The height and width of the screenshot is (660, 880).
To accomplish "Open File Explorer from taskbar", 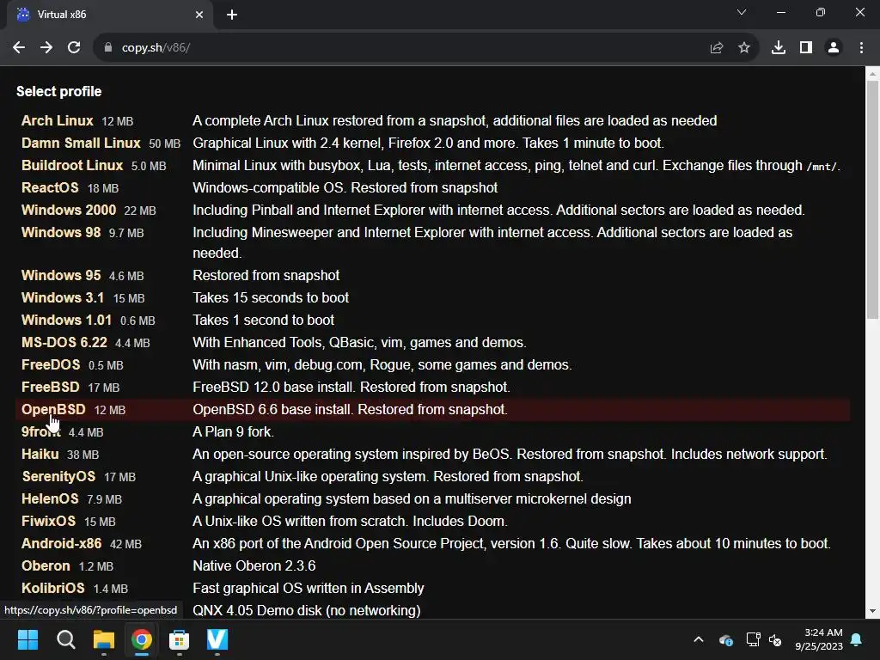I will pos(104,639).
